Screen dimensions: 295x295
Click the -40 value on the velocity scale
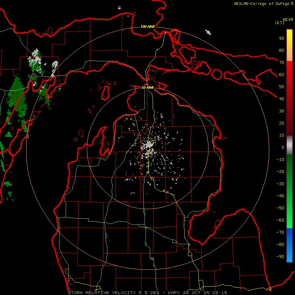(280, 196)
